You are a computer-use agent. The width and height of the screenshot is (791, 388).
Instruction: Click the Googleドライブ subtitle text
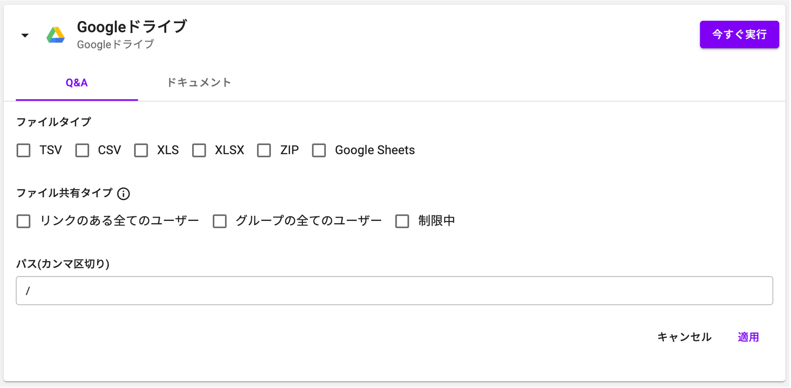tap(115, 44)
